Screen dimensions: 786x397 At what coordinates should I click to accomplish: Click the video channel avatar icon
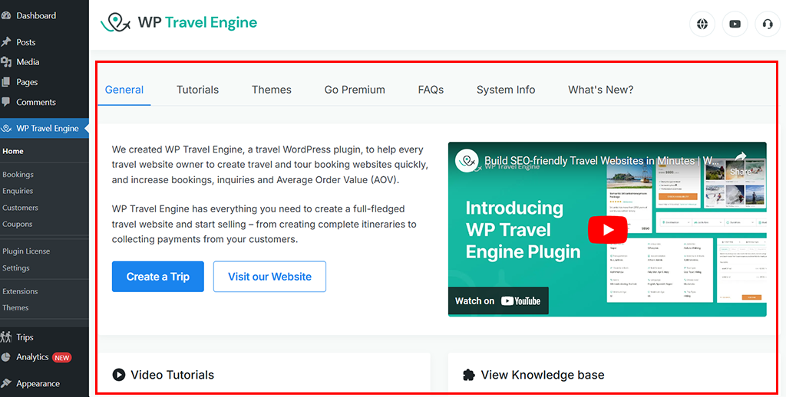coord(467,161)
